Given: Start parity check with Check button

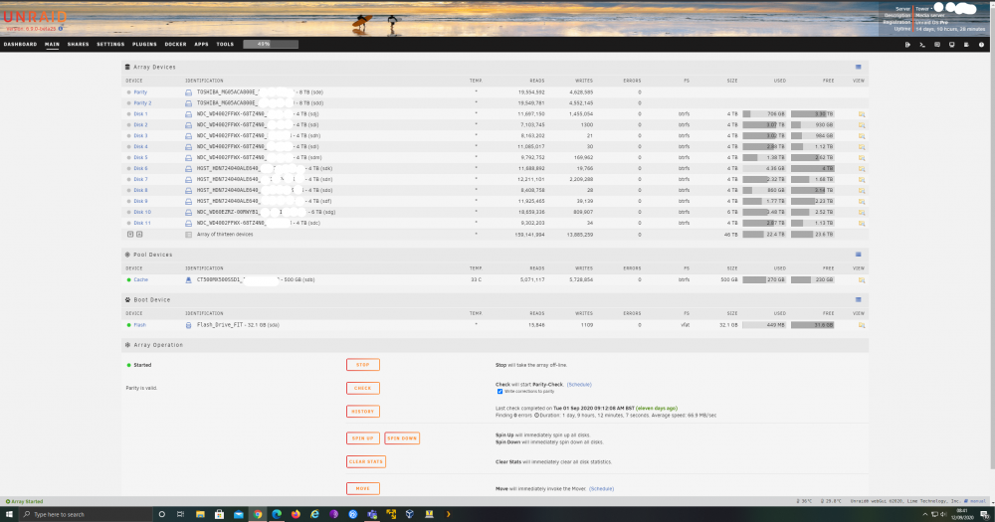Looking at the screenshot, I should tap(363, 388).
